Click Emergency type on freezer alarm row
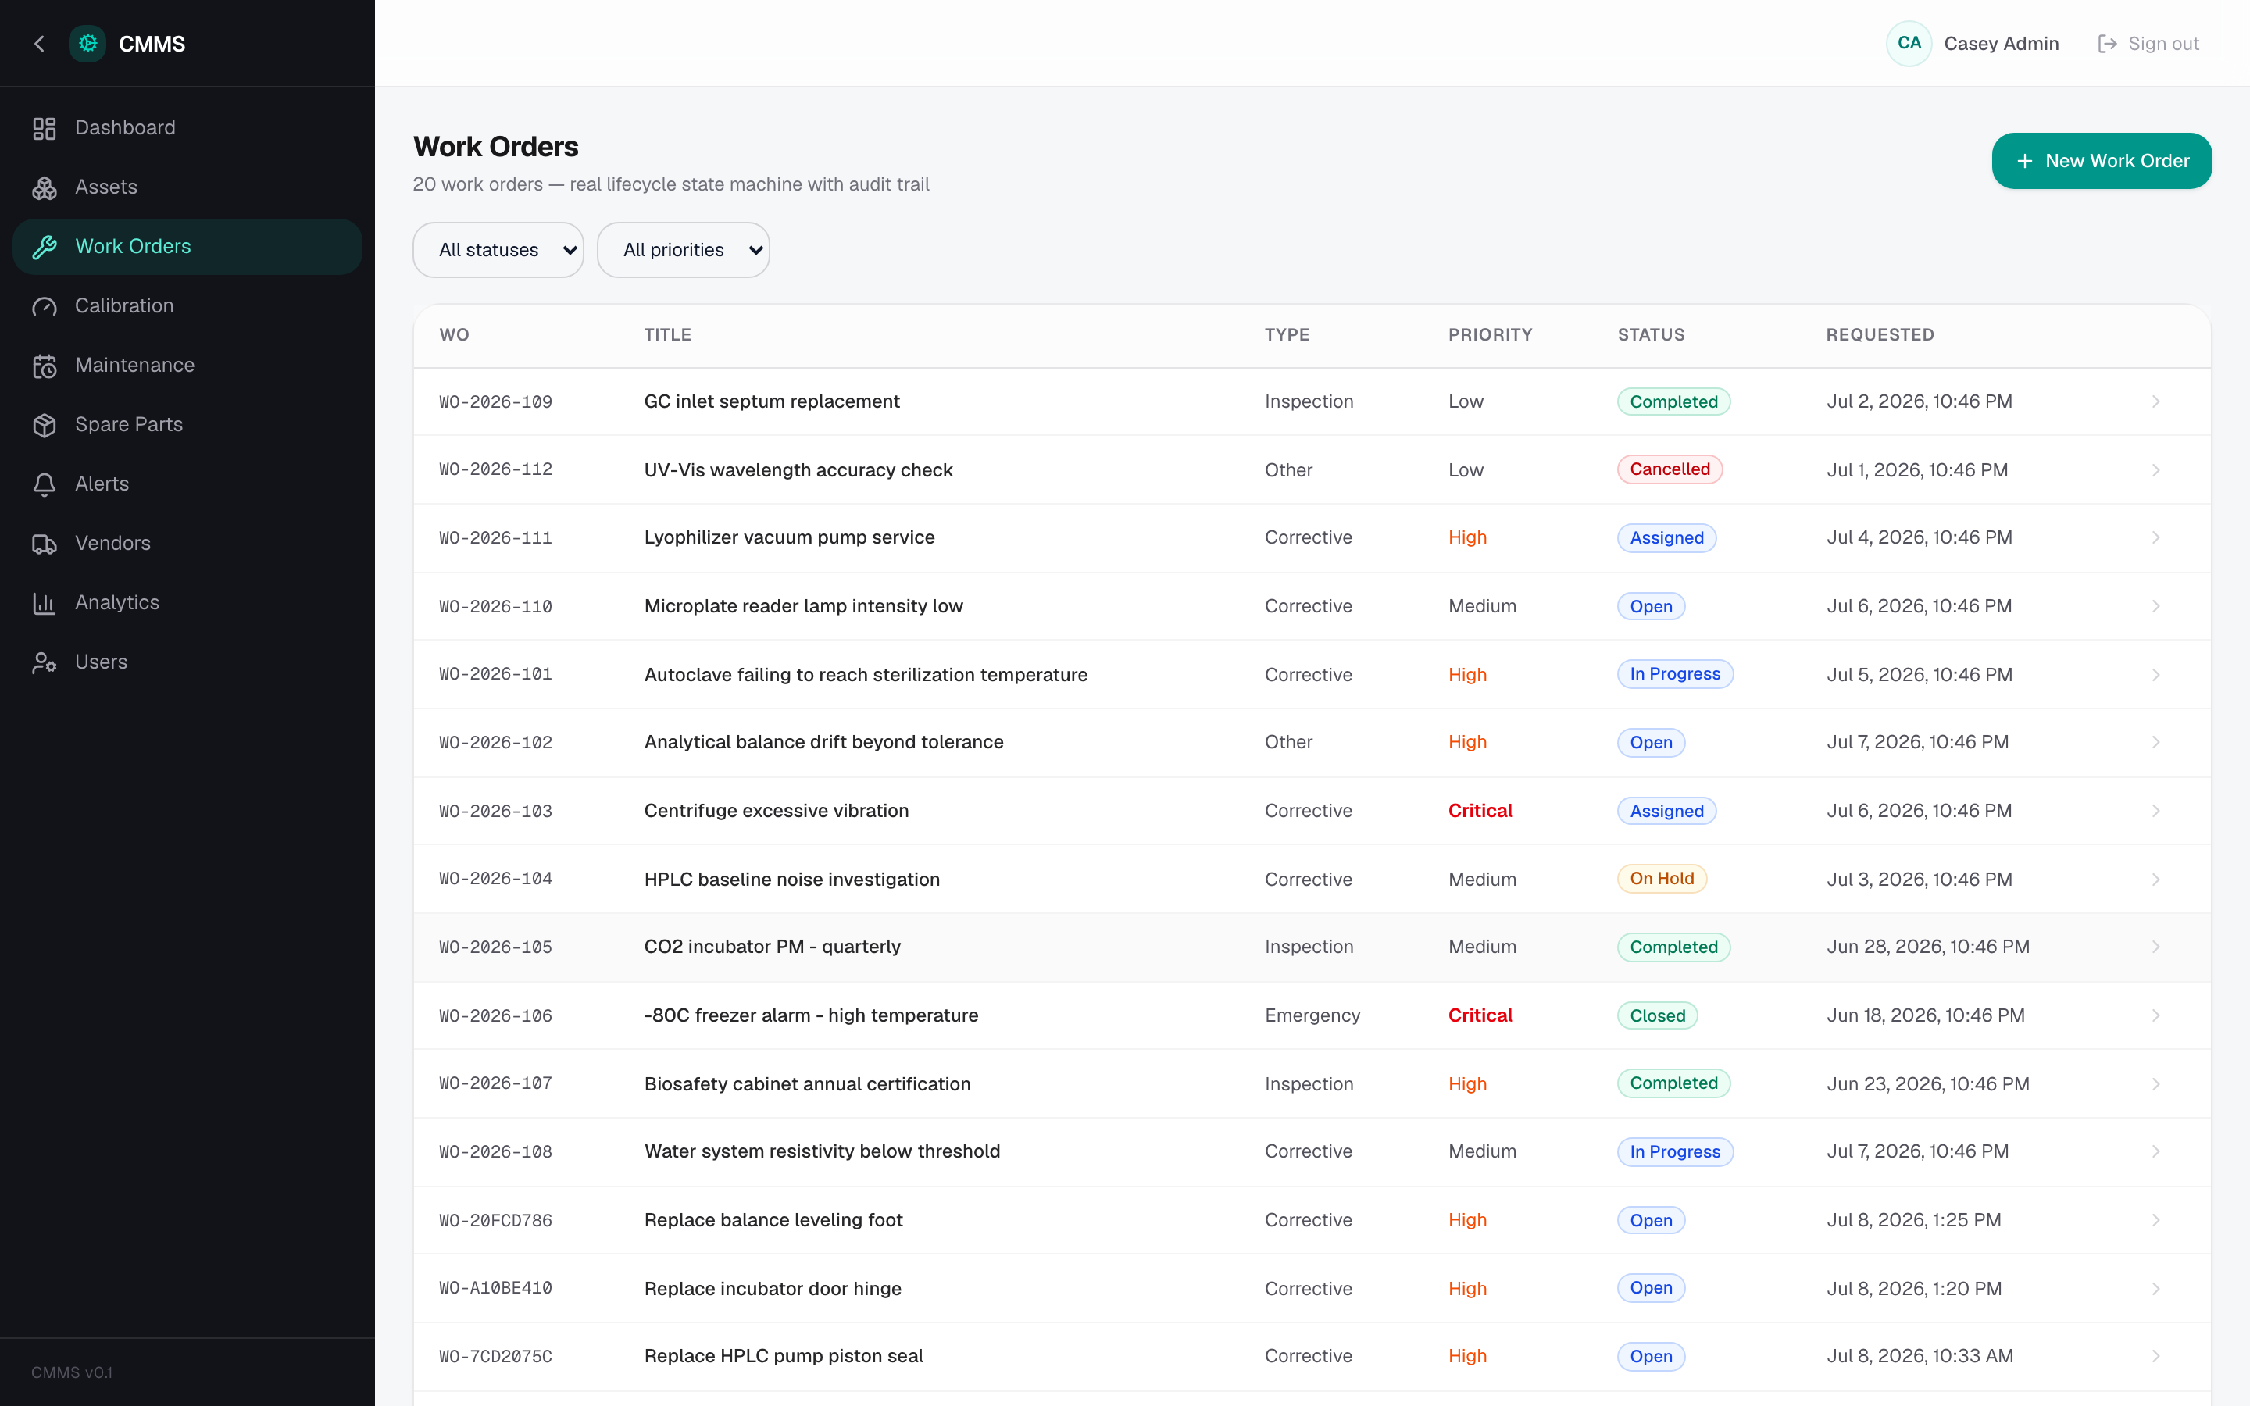 pos(1312,1016)
